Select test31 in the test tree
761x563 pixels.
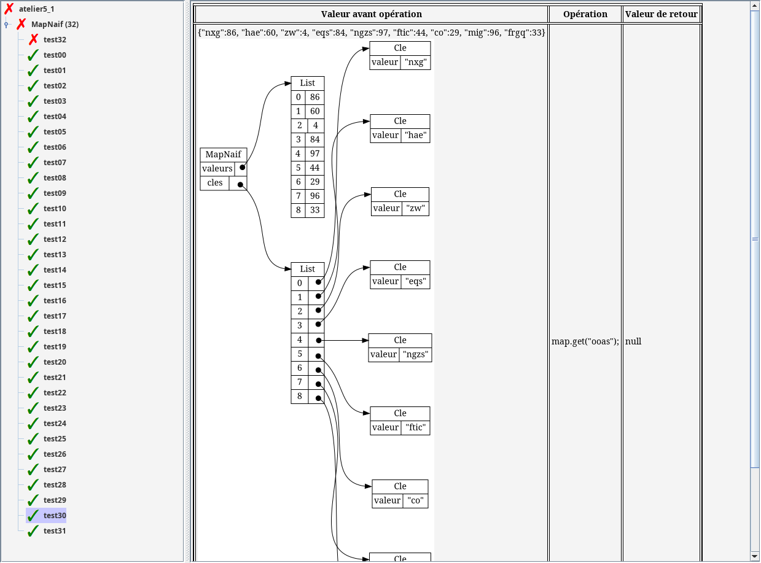tap(55, 531)
